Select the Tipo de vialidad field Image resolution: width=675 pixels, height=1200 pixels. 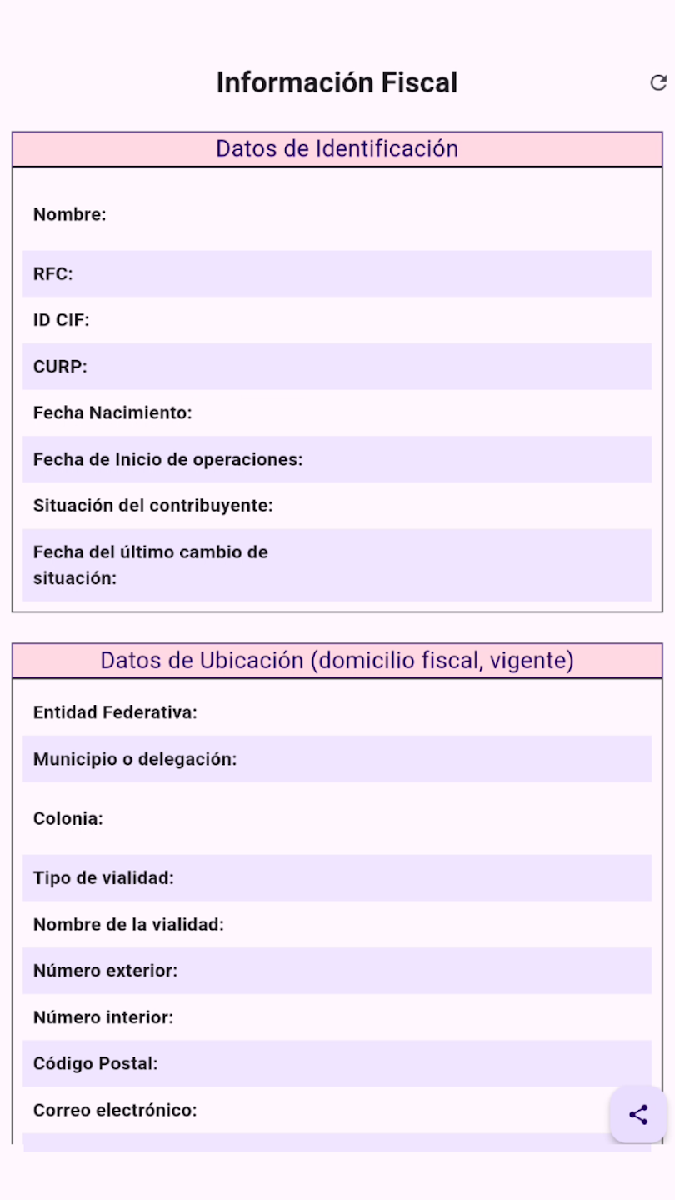pyautogui.click(x=337, y=877)
